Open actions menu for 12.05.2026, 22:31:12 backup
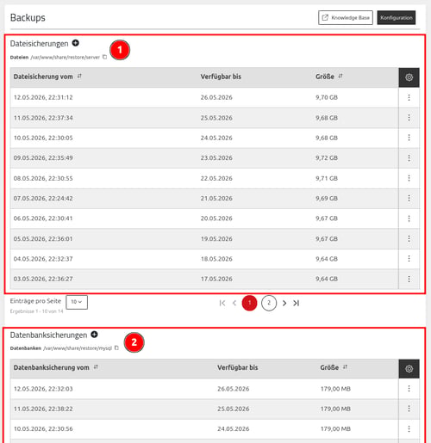The height and width of the screenshot is (443, 431). pyautogui.click(x=409, y=97)
